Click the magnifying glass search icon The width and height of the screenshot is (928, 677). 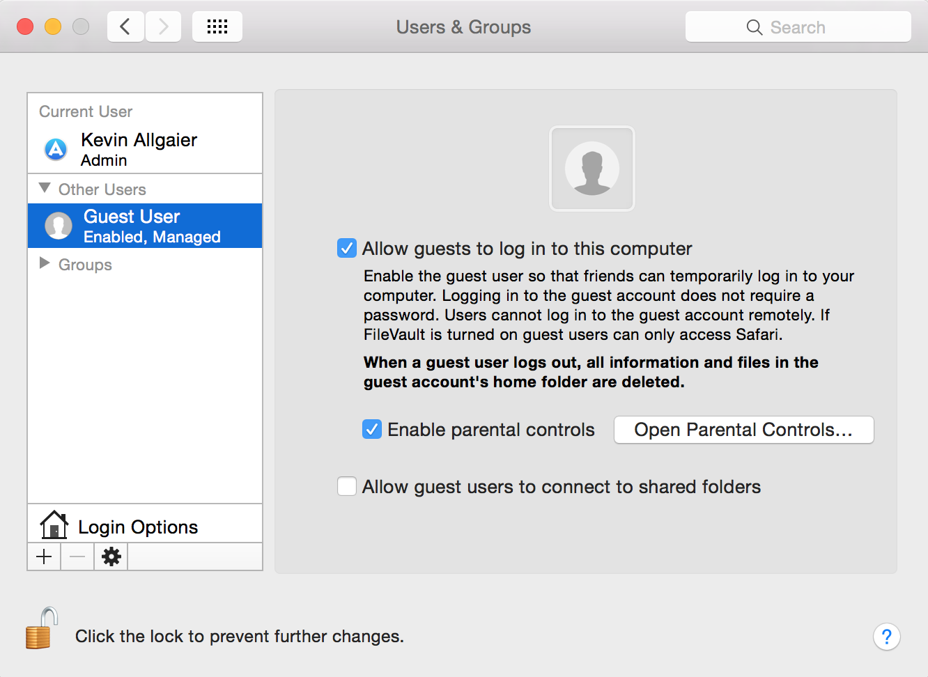click(x=754, y=27)
